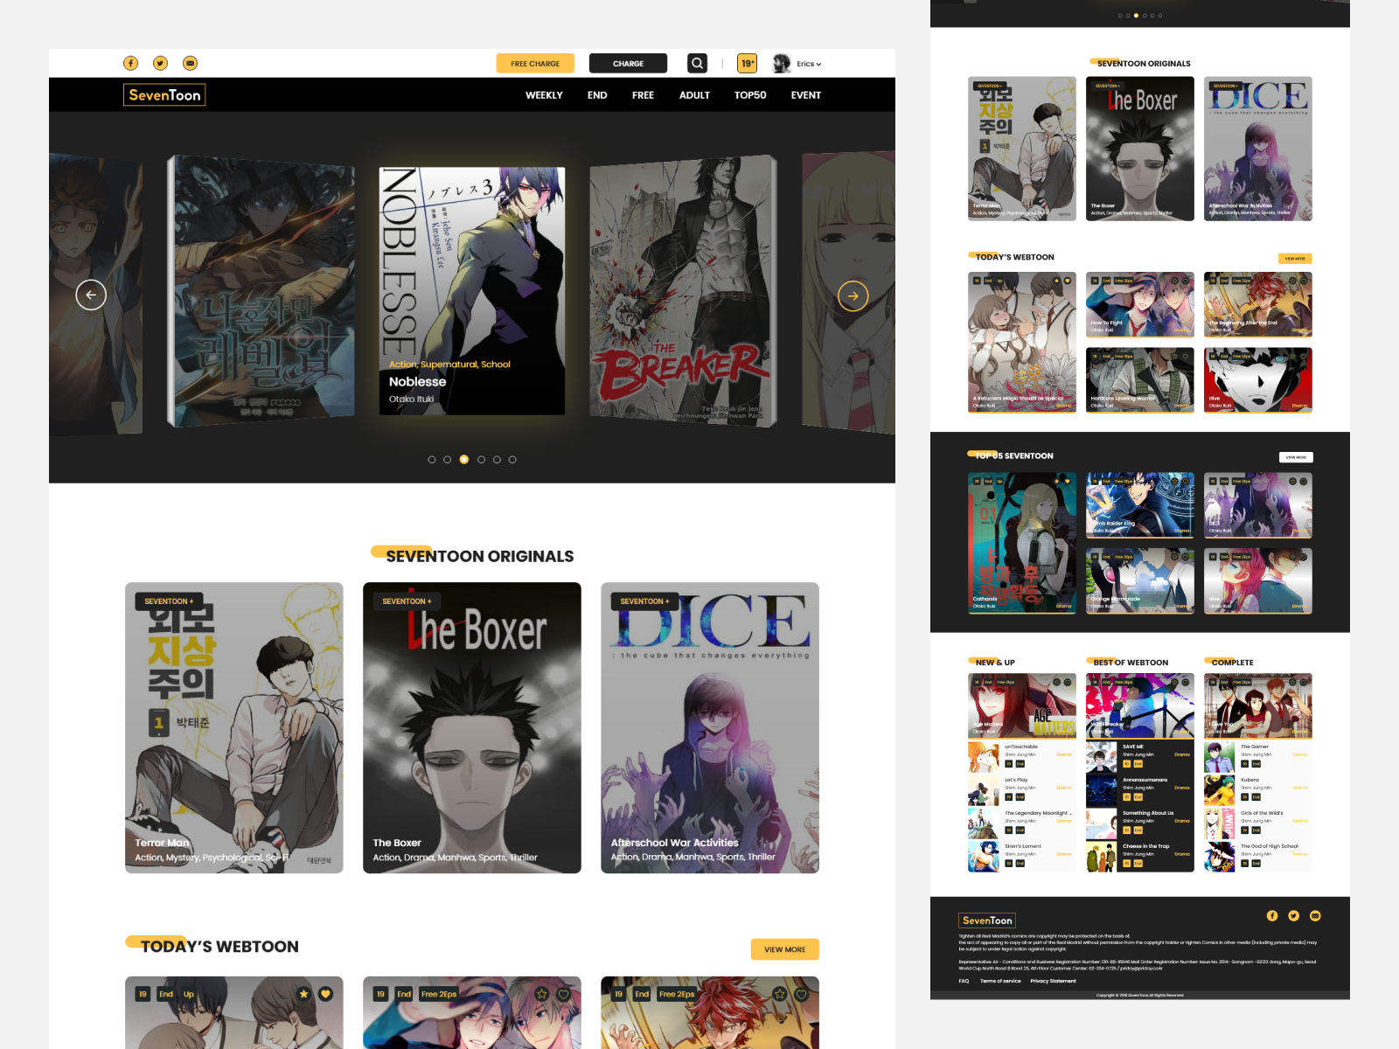Open the footer Twitter icon in the preview
This screenshot has width=1399, height=1049.
point(1293,915)
